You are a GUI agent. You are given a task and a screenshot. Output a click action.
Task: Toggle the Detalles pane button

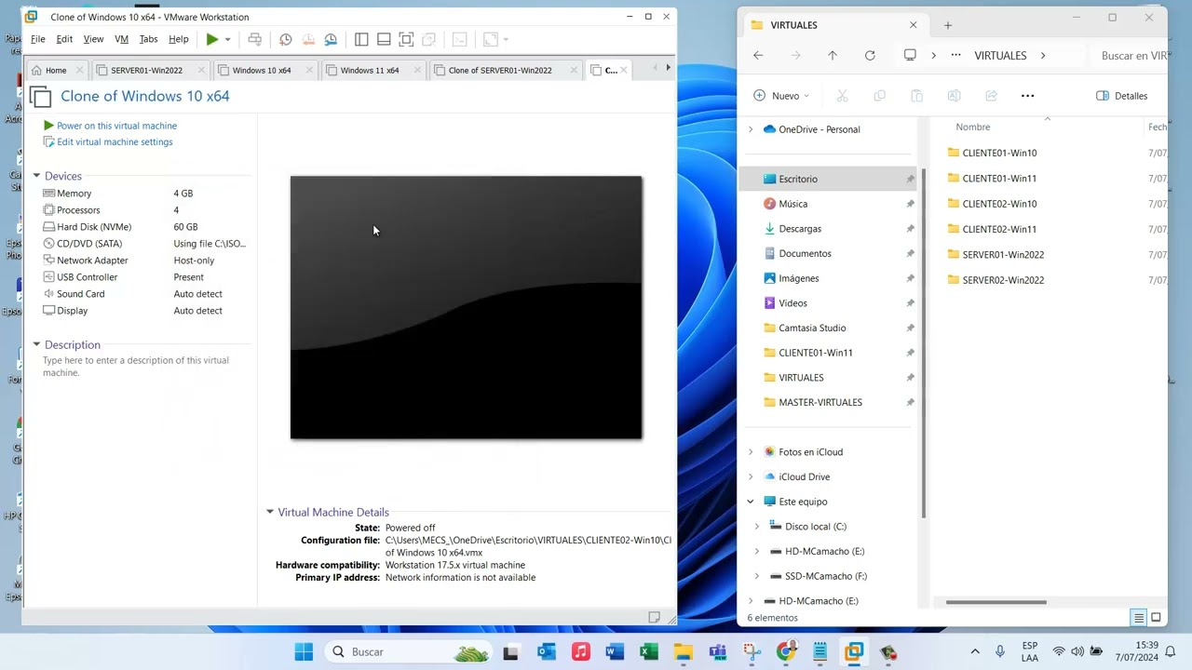point(1121,96)
